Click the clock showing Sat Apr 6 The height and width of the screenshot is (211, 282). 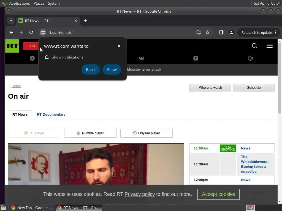267,3
